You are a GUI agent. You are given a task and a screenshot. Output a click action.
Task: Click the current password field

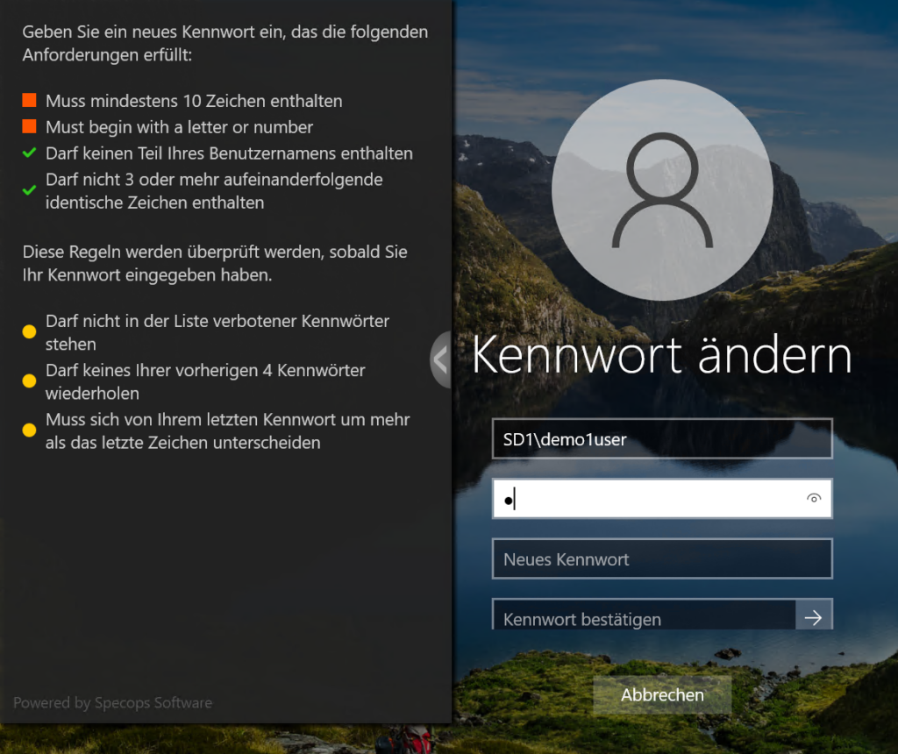coord(662,499)
